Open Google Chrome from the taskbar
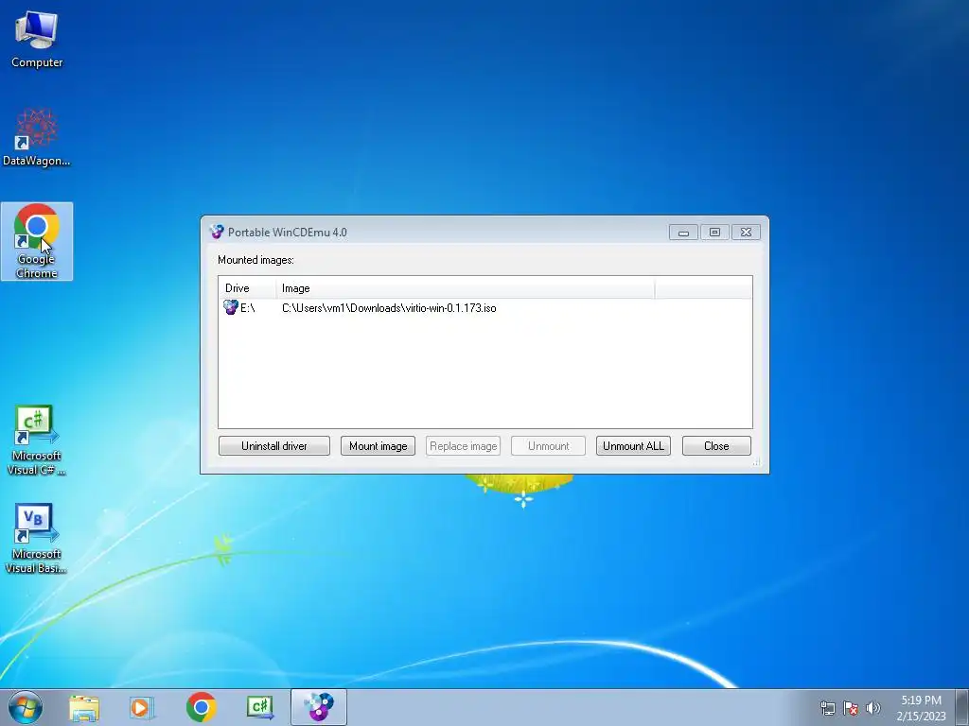The width and height of the screenshot is (969, 726). [x=202, y=707]
